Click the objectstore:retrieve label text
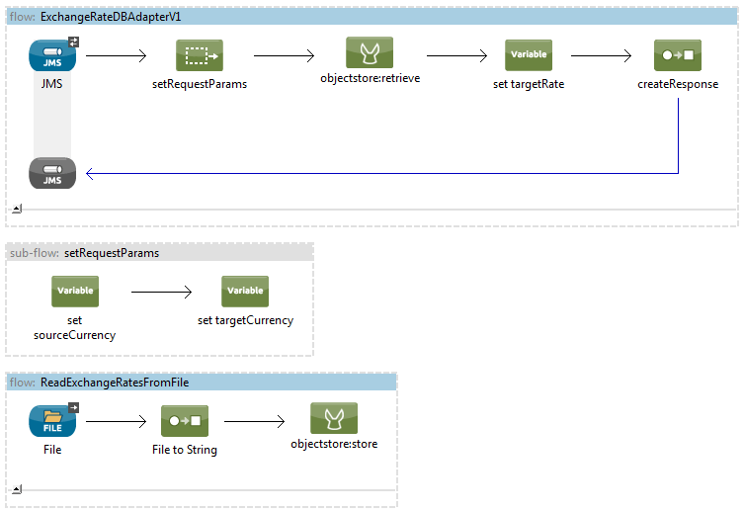 tap(370, 78)
